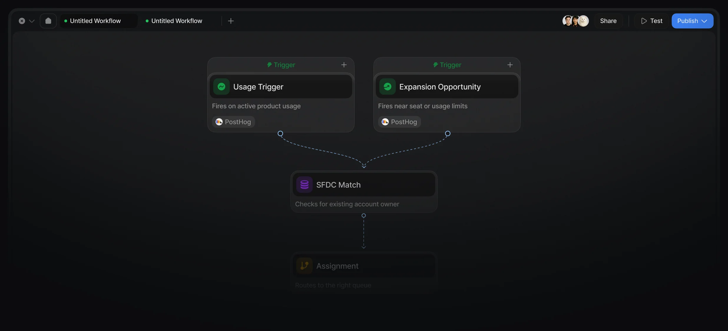Click PostHog tag under Expansion Opportunity
Viewport: 728px width, 331px height.
(400, 122)
